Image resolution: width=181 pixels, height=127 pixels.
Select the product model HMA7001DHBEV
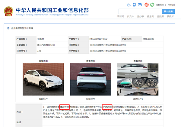tap(98, 39)
